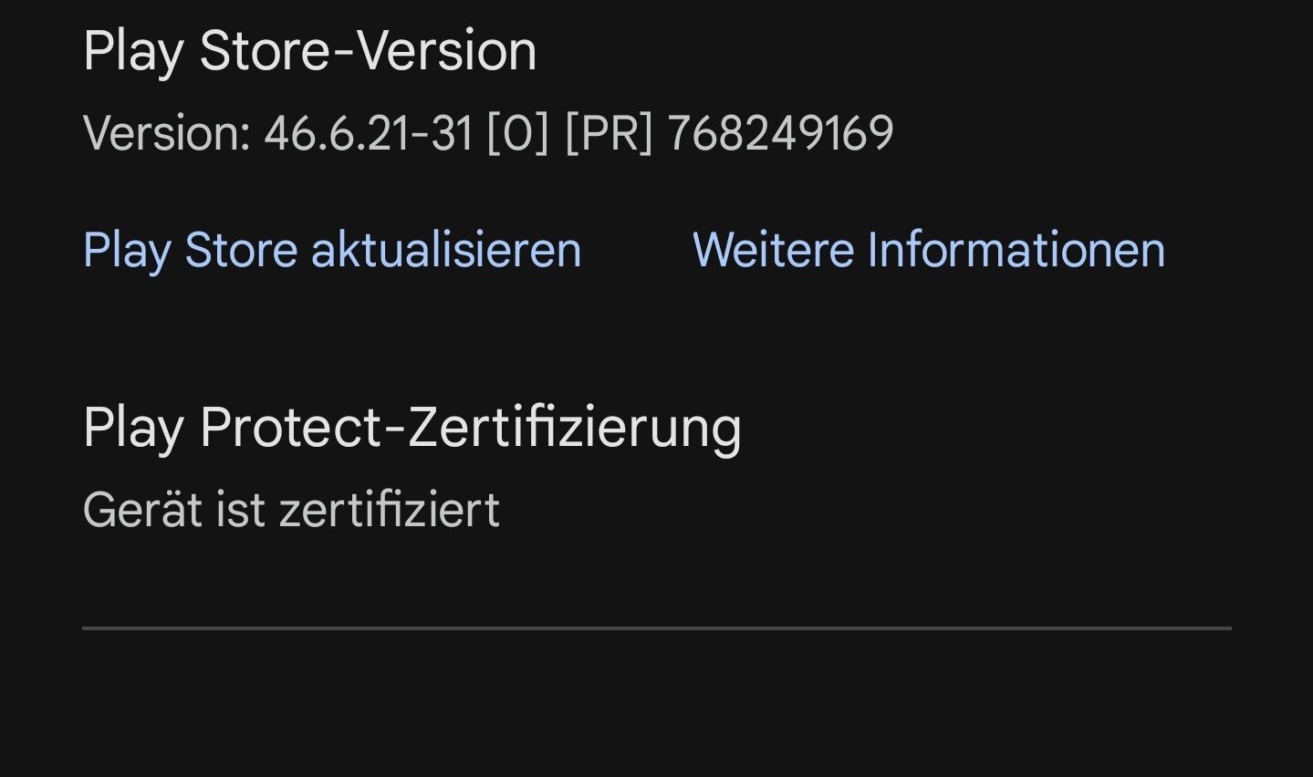This screenshot has height=777, width=1313.
Task: Click the word "zertifiziert" in status text
Action: 390,509
